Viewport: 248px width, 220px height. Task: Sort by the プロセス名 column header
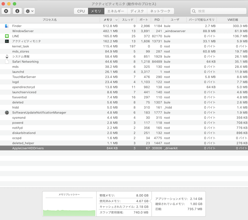coord(50,20)
